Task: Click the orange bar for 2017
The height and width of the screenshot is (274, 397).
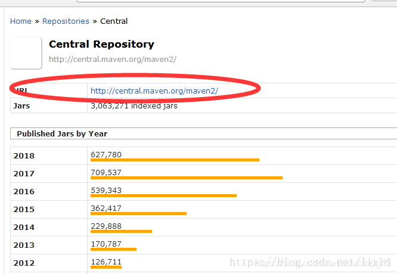Action: pyautogui.click(x=187, y=178)
